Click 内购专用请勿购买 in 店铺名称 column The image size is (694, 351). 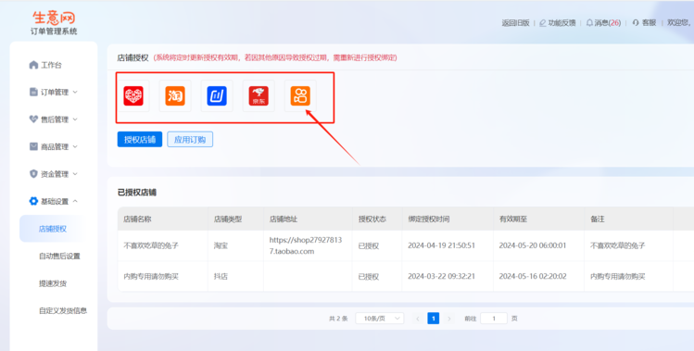(x=151, y=276)
